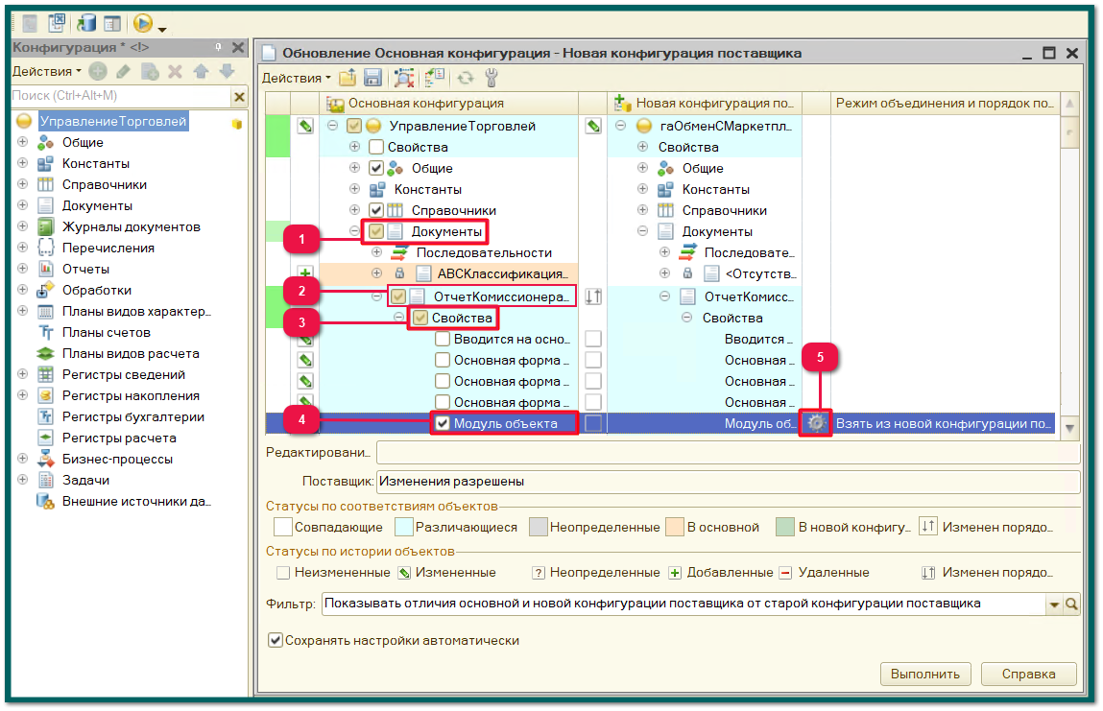1103x711 pixels.
Task: Click the pencil edit icon in Конфигурация panel
Action: tap(124, 71)
